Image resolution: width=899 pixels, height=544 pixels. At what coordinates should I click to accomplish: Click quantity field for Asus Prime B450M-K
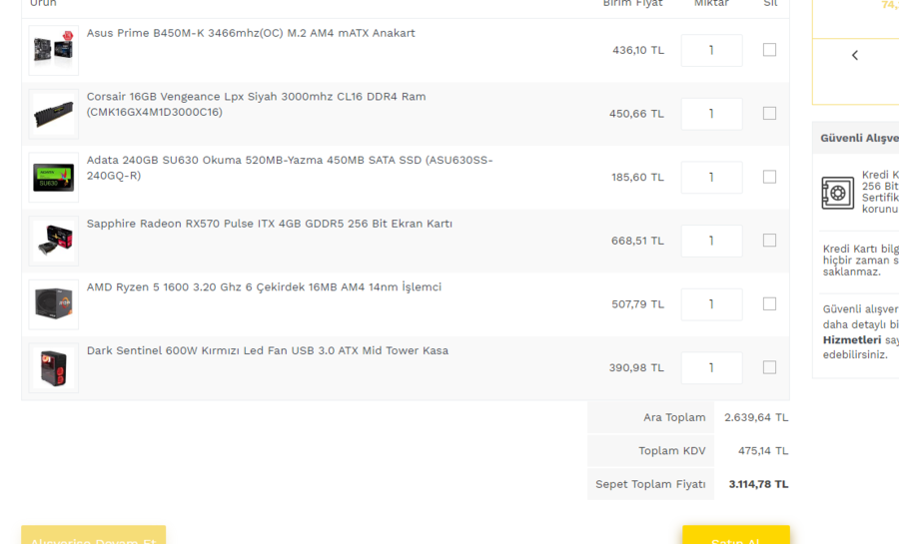[711, 50]
